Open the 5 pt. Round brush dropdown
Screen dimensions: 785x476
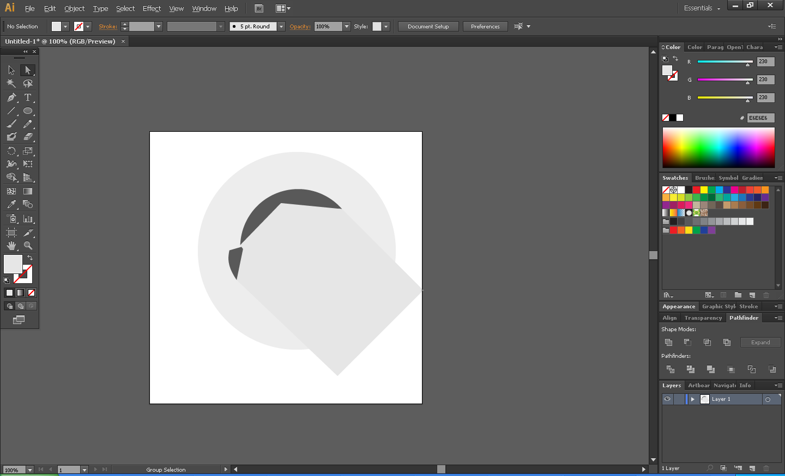point(281,26)
